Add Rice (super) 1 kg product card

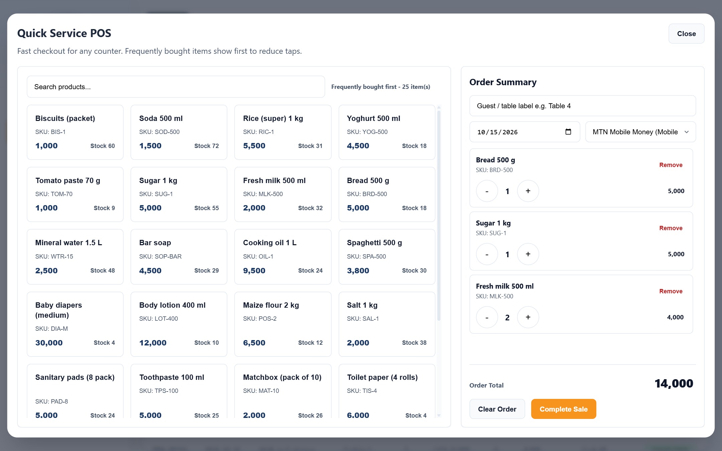point(283,132)
